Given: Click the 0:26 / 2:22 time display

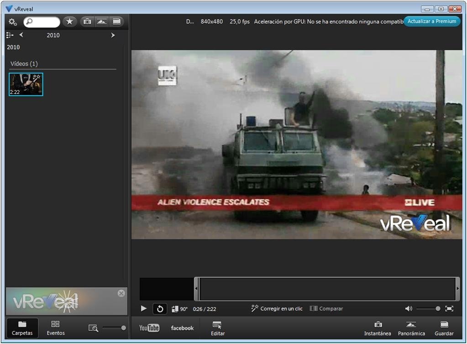Looking at the screenshot, I should (x=205, y=309).
